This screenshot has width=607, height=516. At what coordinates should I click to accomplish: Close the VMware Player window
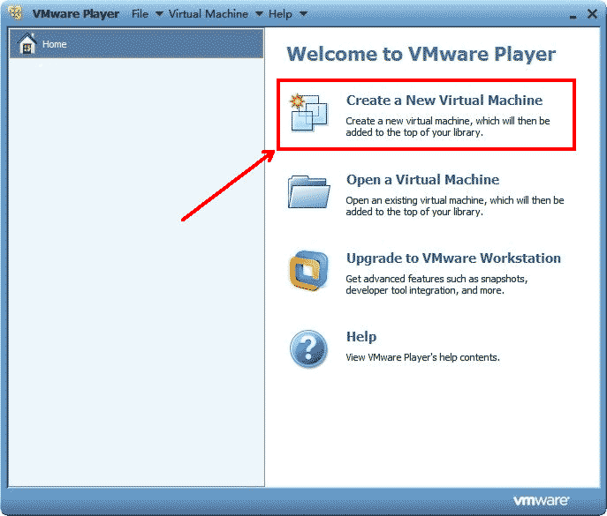click(592, 14)
